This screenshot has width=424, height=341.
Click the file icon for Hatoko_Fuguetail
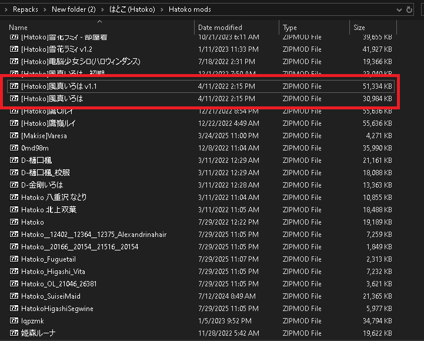14,259
